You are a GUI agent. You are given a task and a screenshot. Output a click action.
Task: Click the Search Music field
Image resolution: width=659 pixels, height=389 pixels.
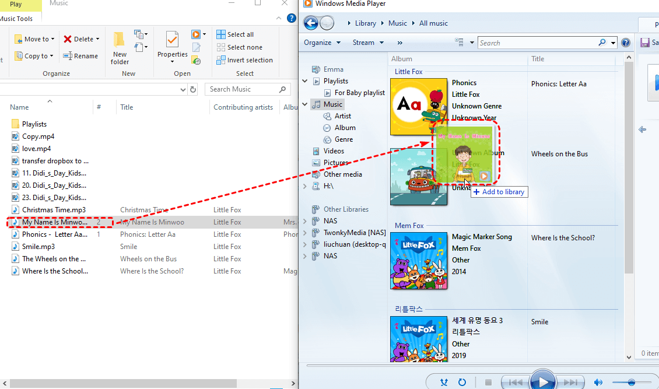pyautogui.click(x=248, y=89)
